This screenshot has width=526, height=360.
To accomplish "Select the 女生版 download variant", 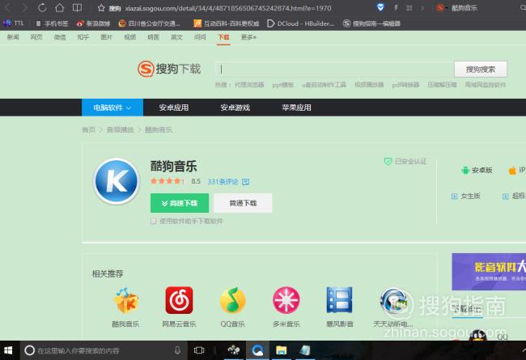I will [466, 196].
